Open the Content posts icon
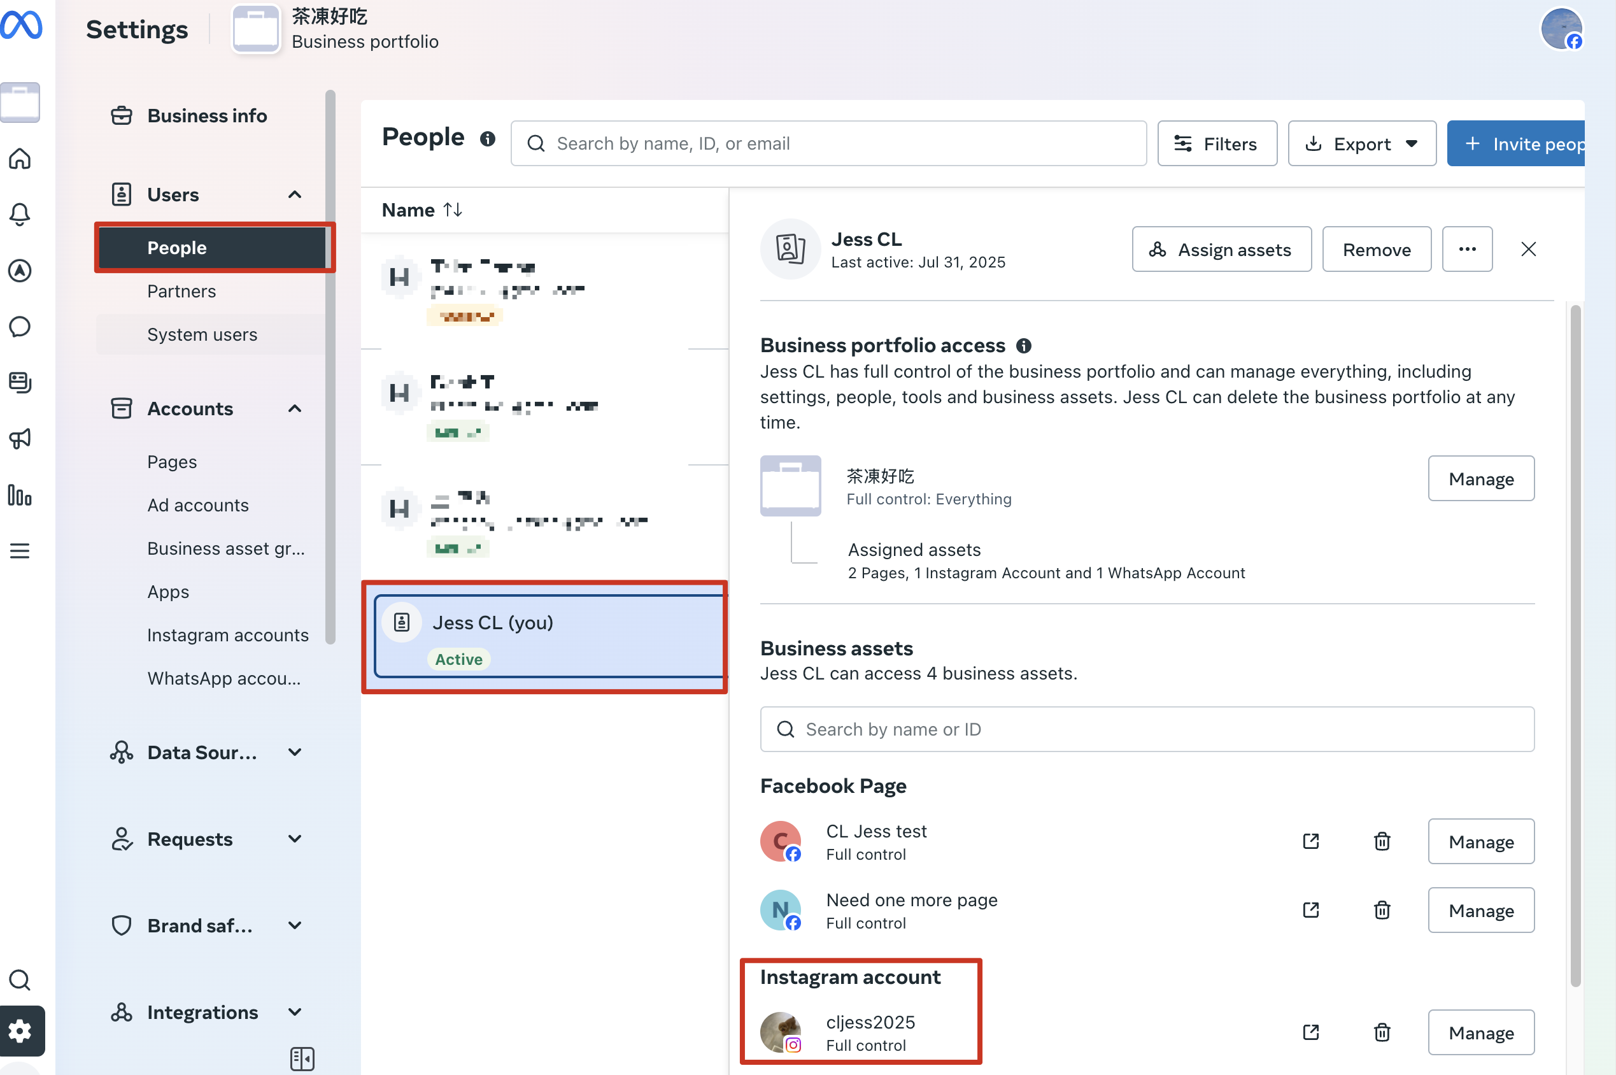The height and width of the screenshot is (1075, 1616). click(x=20, y=383)
